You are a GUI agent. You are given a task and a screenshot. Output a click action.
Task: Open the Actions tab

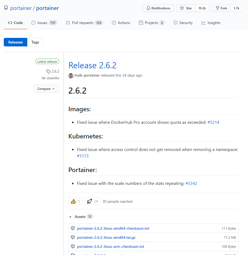121,23
